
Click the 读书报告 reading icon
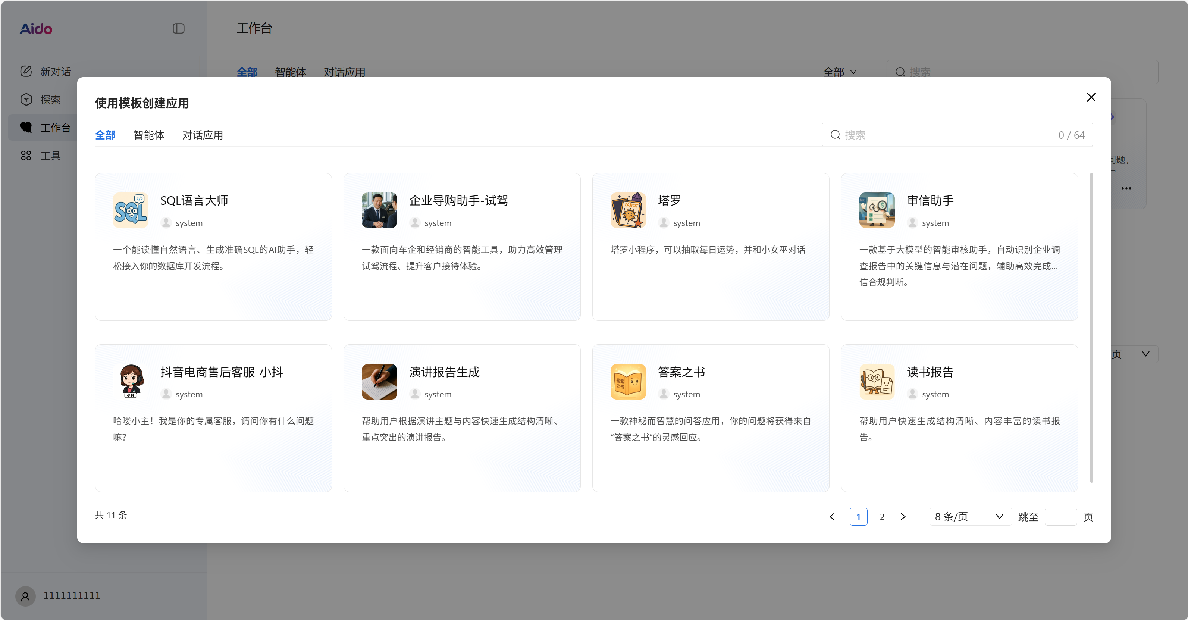(876, 382)
